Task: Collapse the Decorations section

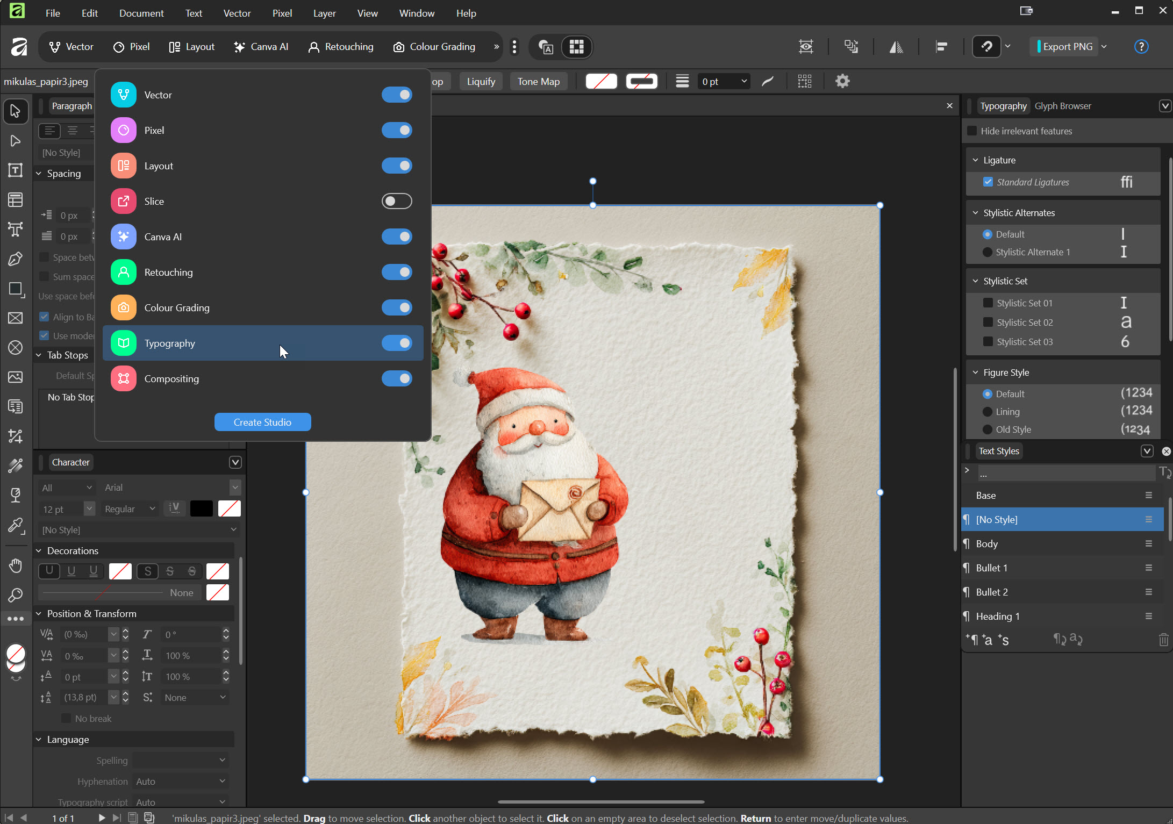Action: [39, 551]
